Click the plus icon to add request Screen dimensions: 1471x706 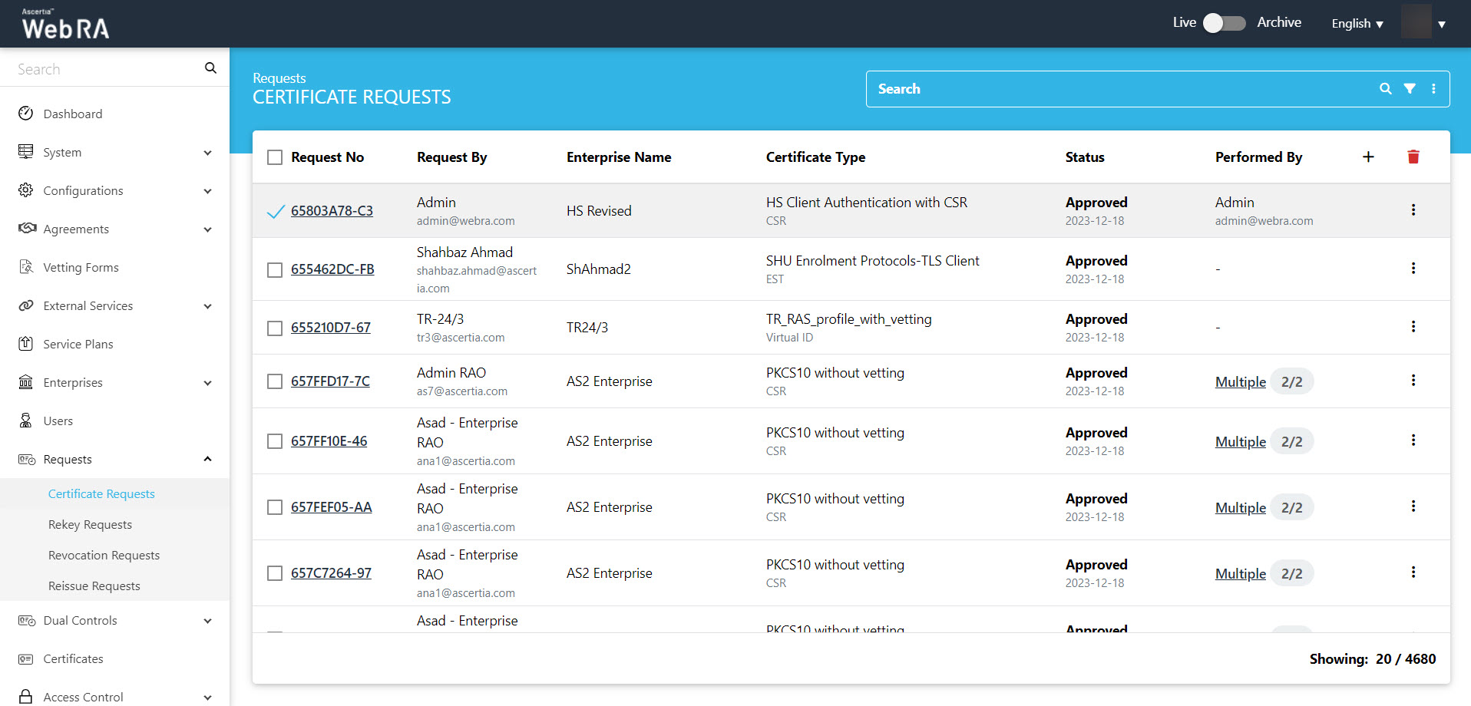1368,157
